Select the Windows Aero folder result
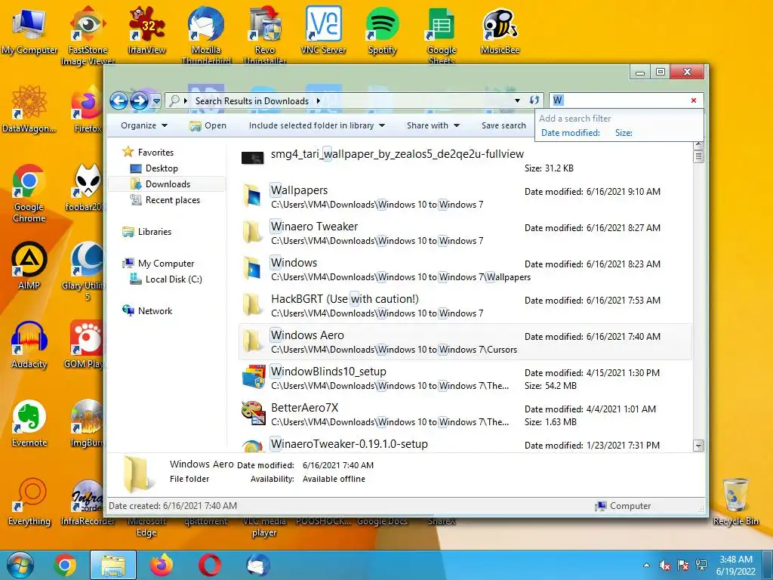Viewport: 773px width, 580px height. (x=465, y=342)
